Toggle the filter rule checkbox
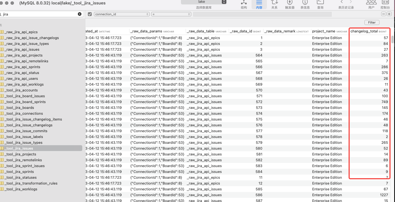395x202 pixels. tap(90, 14)
